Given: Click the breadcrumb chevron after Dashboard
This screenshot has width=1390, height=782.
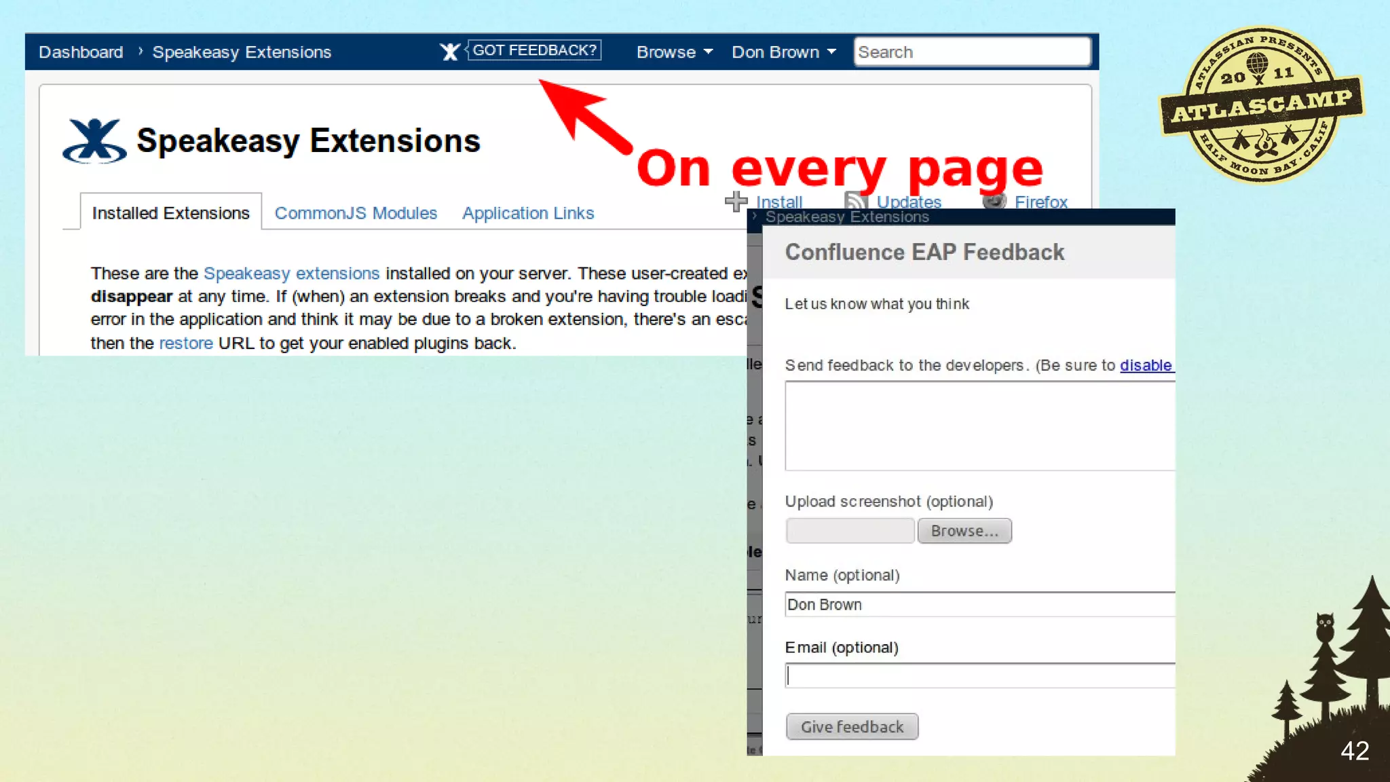Looking at the screenshot, I should click(140, 51).
